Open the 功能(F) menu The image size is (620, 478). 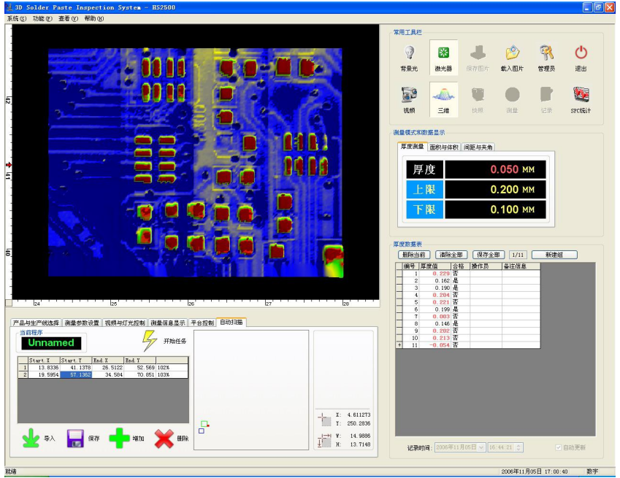[x=42, y=18]
